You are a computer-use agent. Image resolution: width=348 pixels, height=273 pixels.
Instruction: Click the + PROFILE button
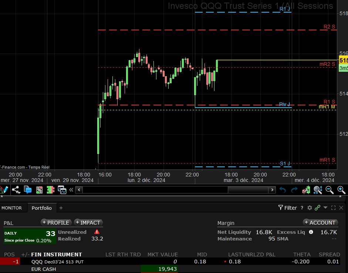pos(56,222)
